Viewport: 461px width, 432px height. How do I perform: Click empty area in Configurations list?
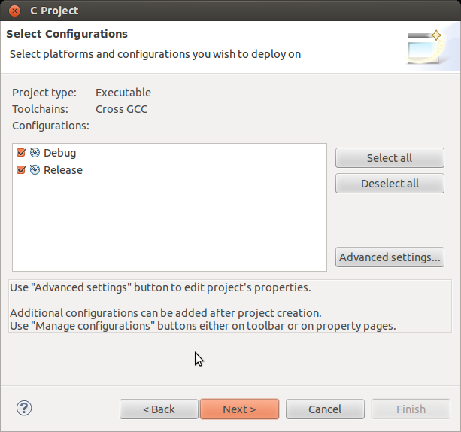pyautogui.click(x=169, y=226)
